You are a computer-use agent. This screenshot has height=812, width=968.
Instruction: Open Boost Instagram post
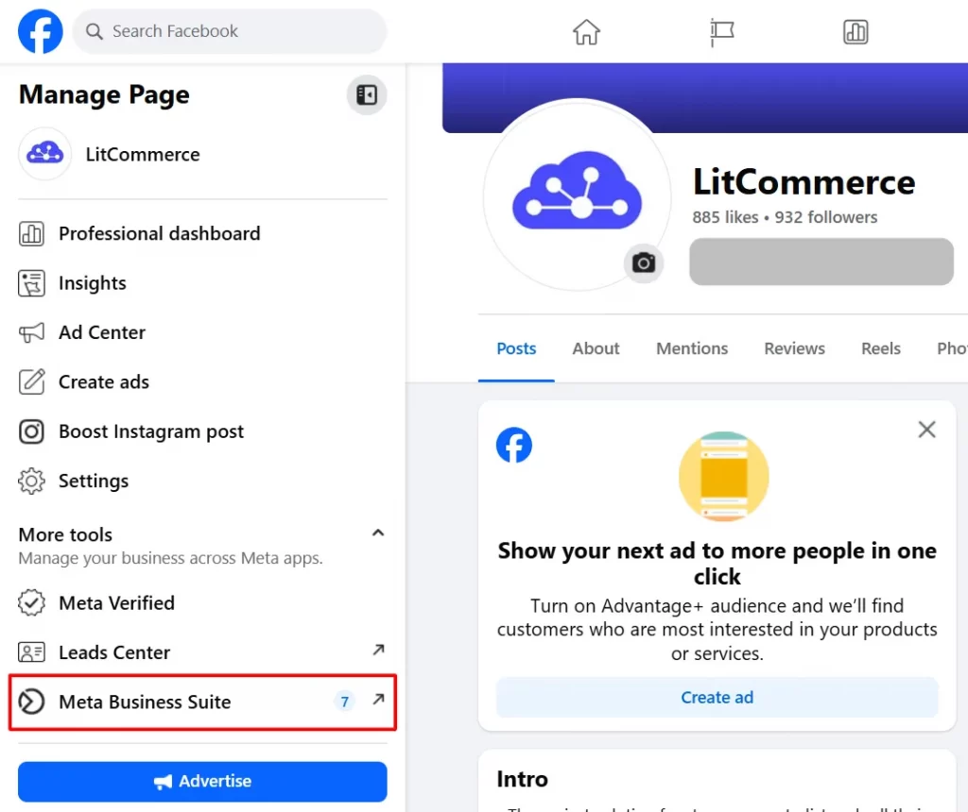[202, 431]
